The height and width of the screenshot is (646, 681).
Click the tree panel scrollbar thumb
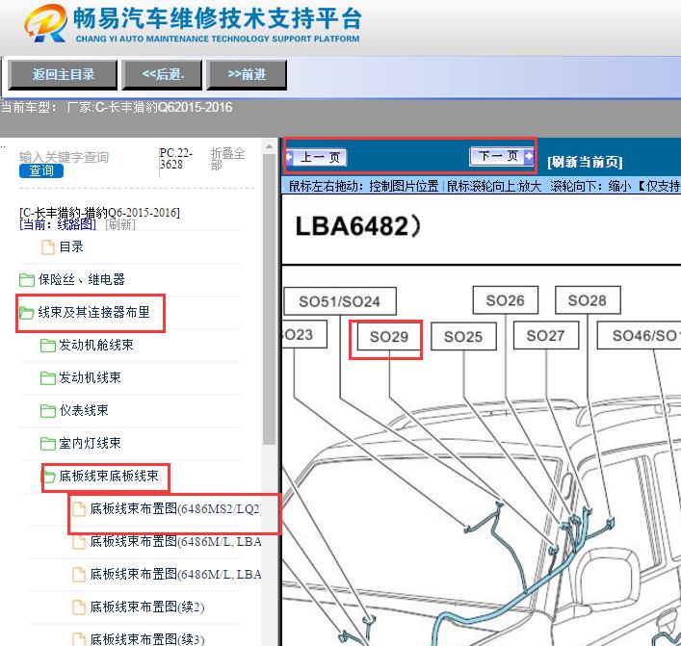pos(270,299)
